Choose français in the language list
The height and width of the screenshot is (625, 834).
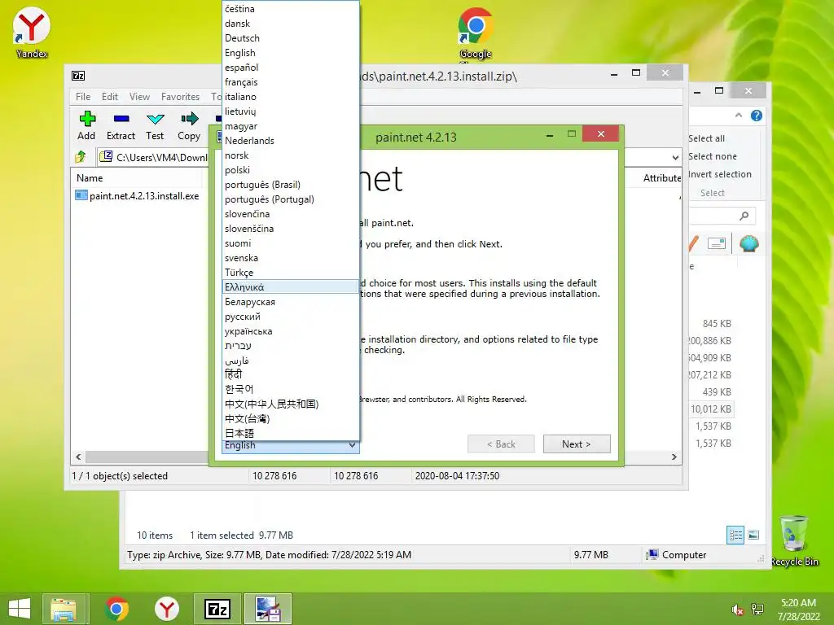291,82
